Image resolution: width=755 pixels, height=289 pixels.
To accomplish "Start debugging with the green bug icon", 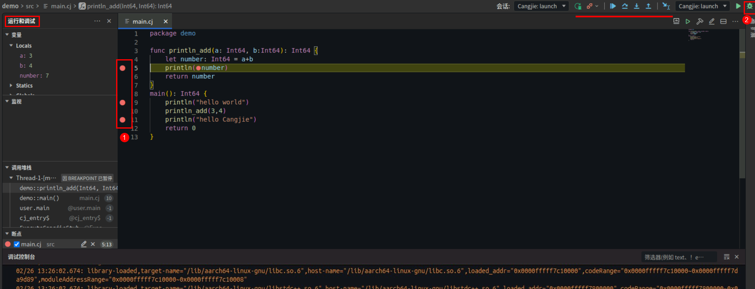I will (749, 6).
